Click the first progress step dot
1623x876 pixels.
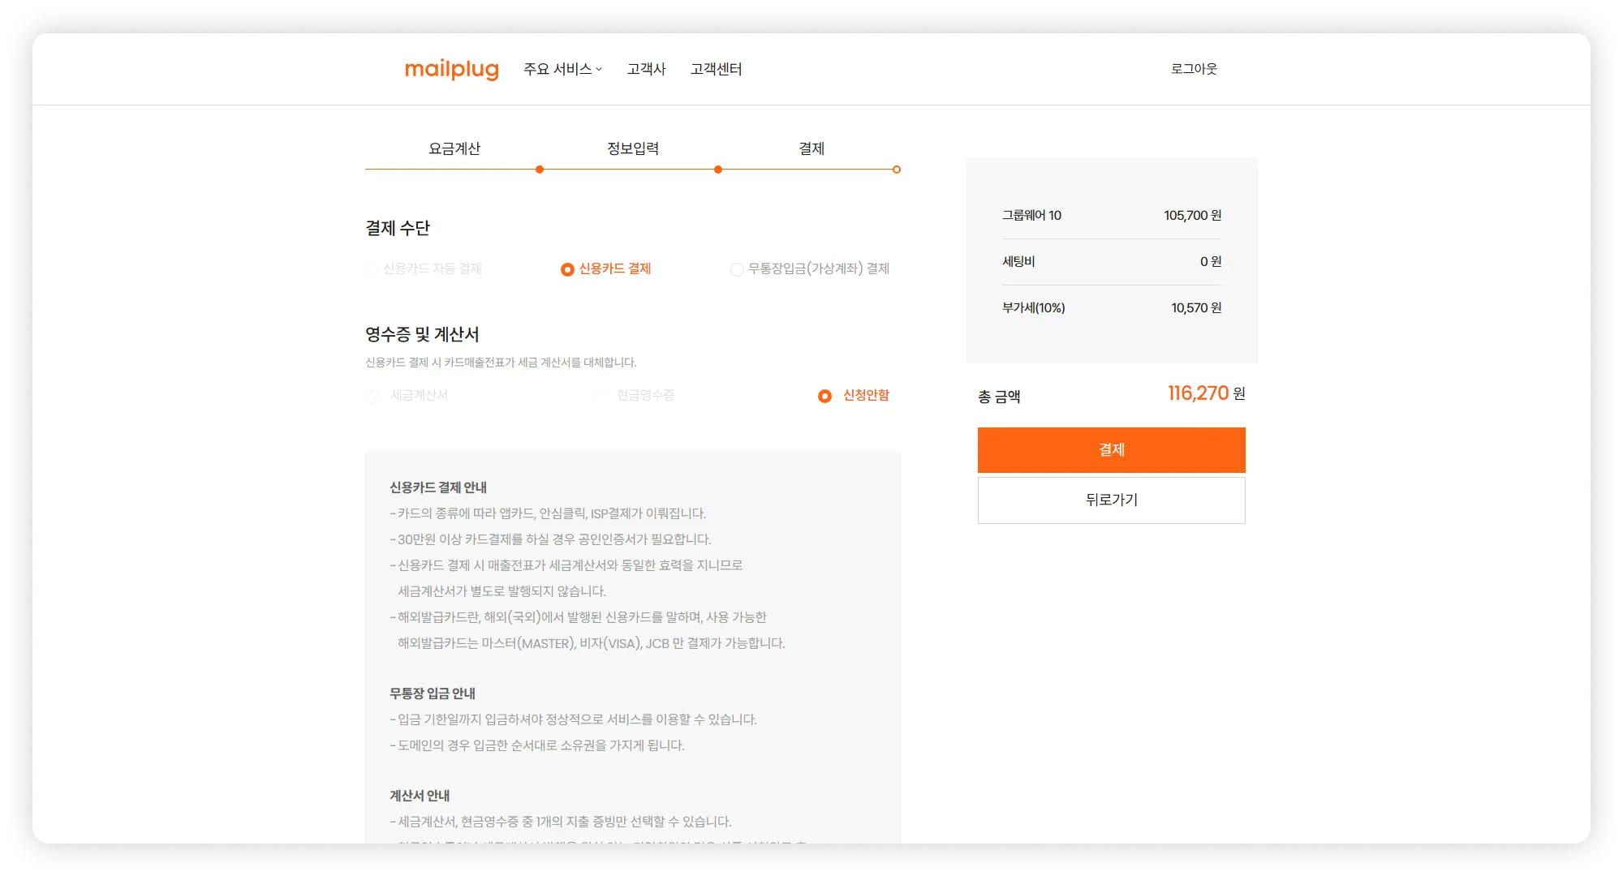pos(540,170)
